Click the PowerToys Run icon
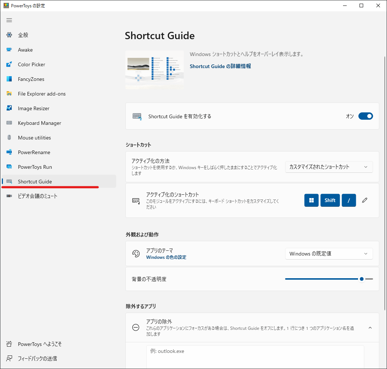 click(9, 167)
